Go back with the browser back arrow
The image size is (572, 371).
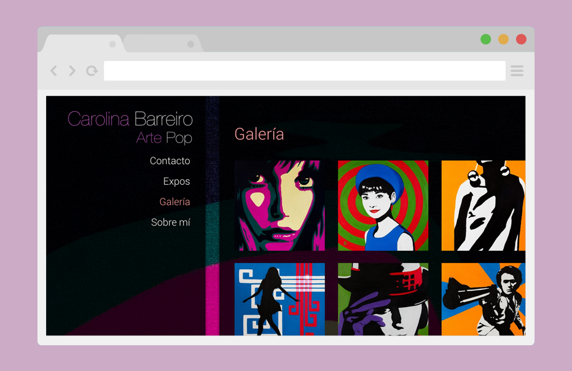(x=53, y=71)
